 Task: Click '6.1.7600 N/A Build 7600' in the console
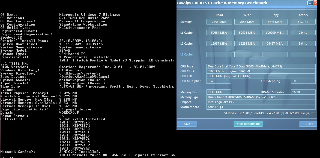coord(84,18)
